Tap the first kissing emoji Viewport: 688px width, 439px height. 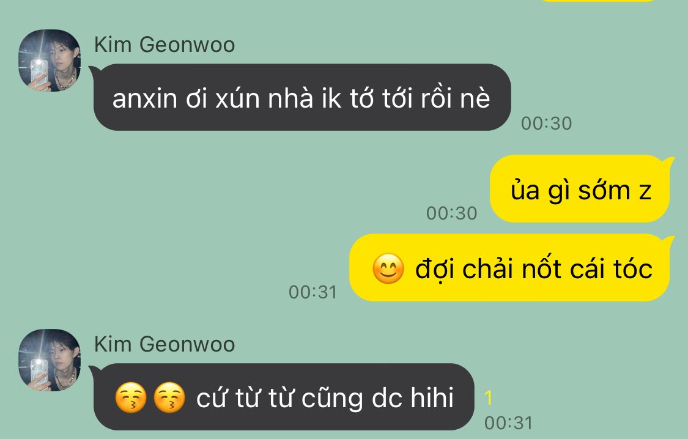coord(131,397)
